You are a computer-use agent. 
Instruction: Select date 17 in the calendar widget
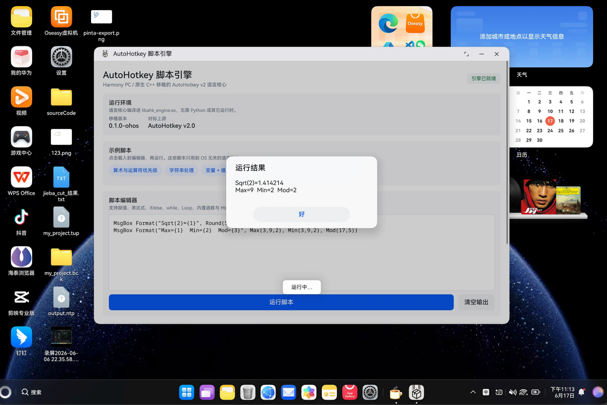[x=550, y=121]
